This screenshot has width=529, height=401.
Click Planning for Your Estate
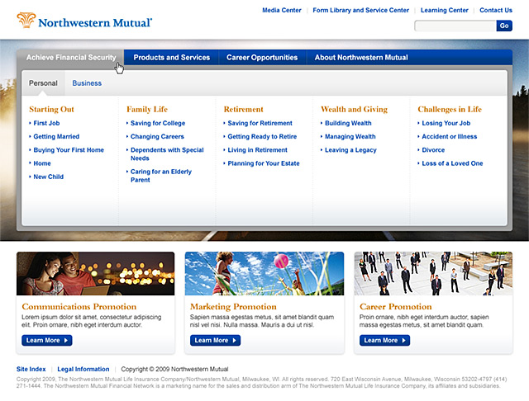(264, 163)
